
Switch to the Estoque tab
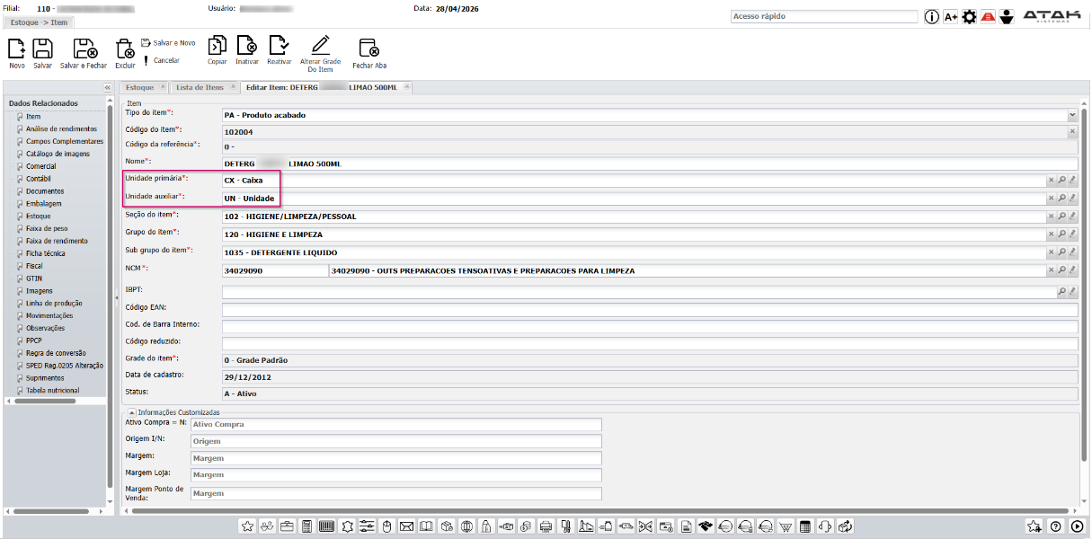(x=139, y=87)
